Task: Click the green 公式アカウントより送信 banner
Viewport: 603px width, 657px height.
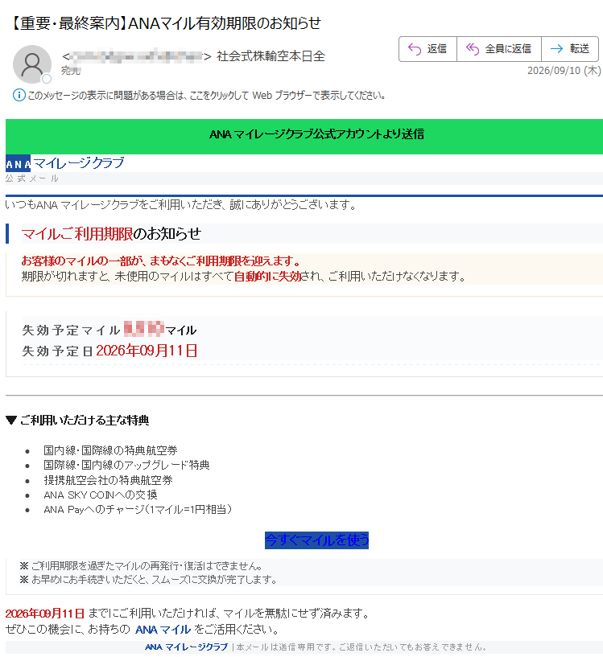Action: click(x=304, y=136)
